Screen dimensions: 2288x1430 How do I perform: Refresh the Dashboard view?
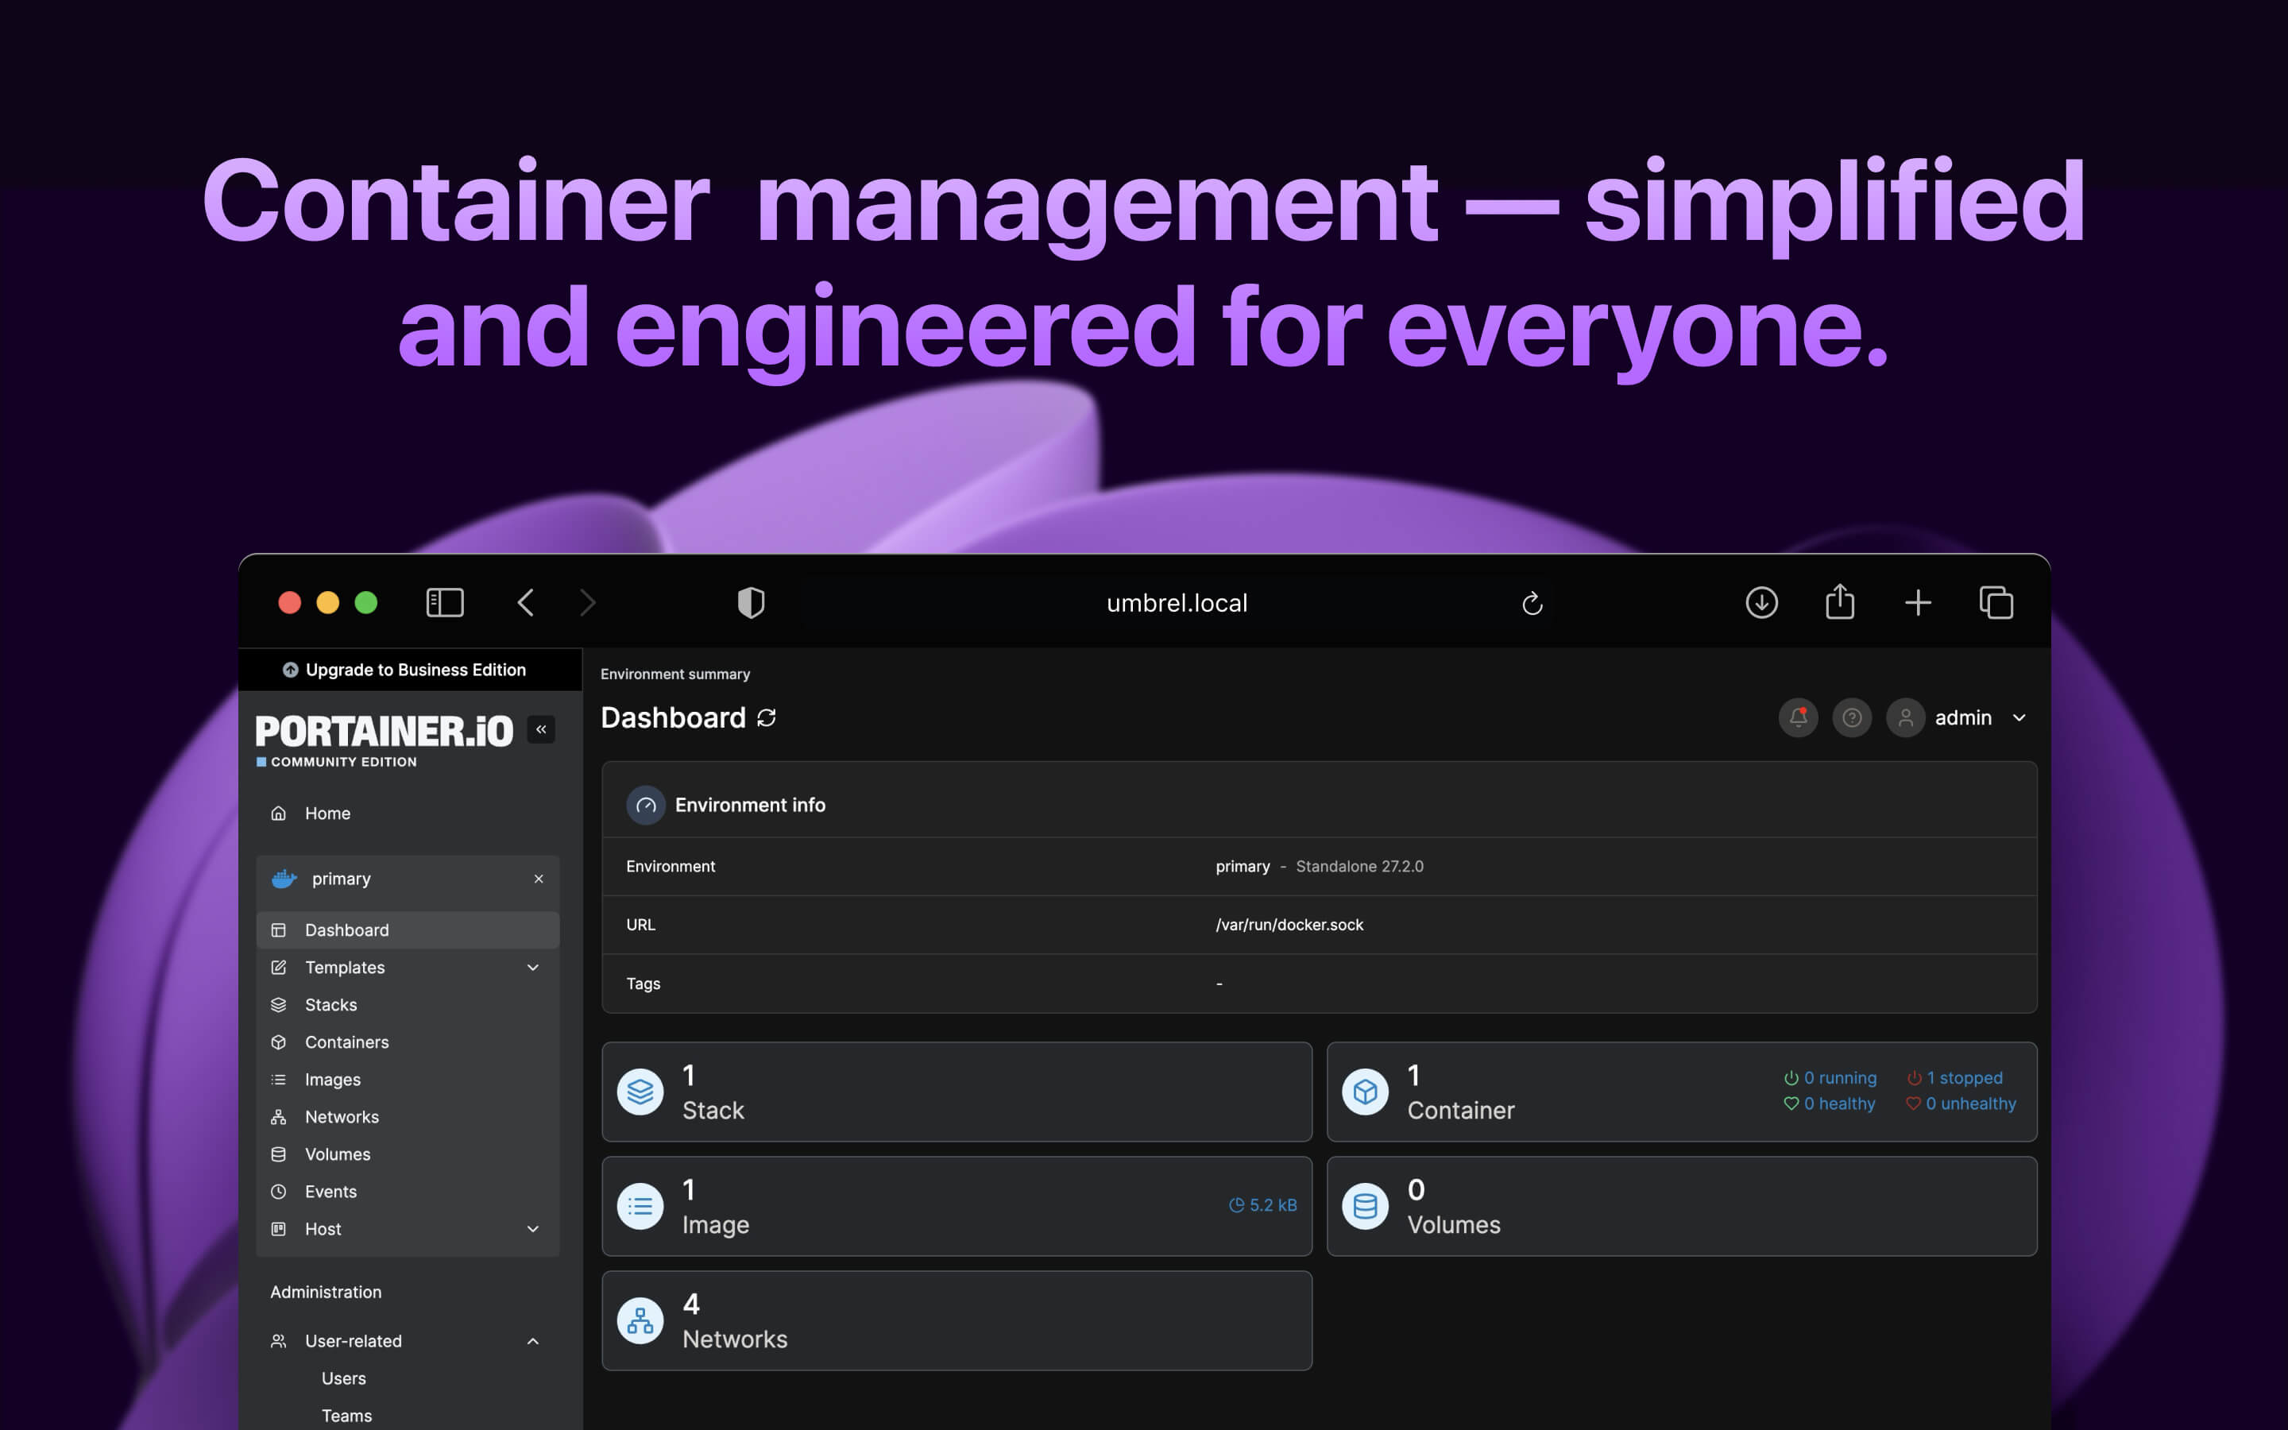766,718
